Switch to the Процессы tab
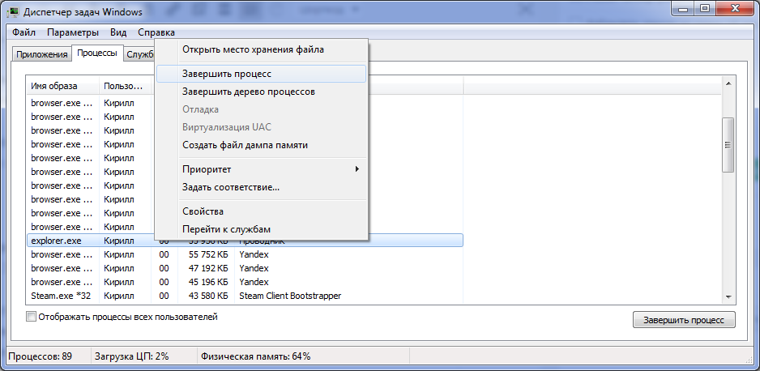This screenshot has height=371, width=760. 97,53
